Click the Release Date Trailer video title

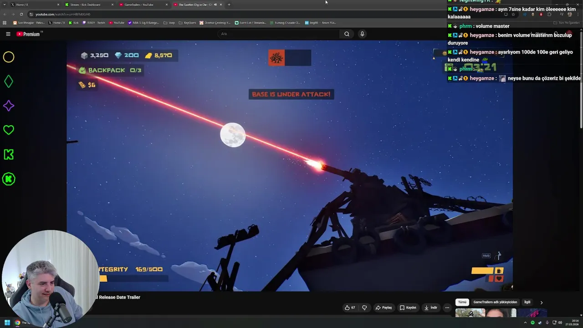click(x=119, y=297)
